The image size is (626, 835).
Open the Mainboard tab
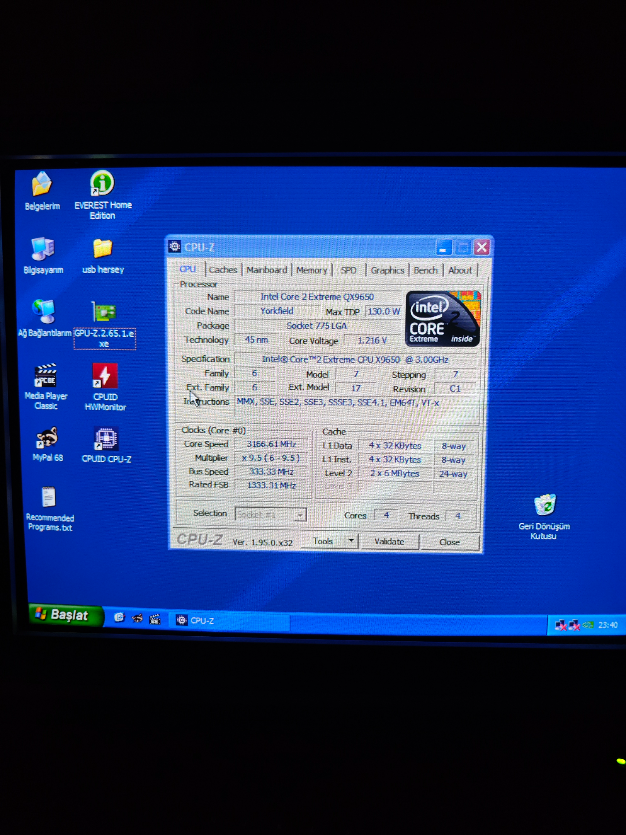[x=267, y=270]
